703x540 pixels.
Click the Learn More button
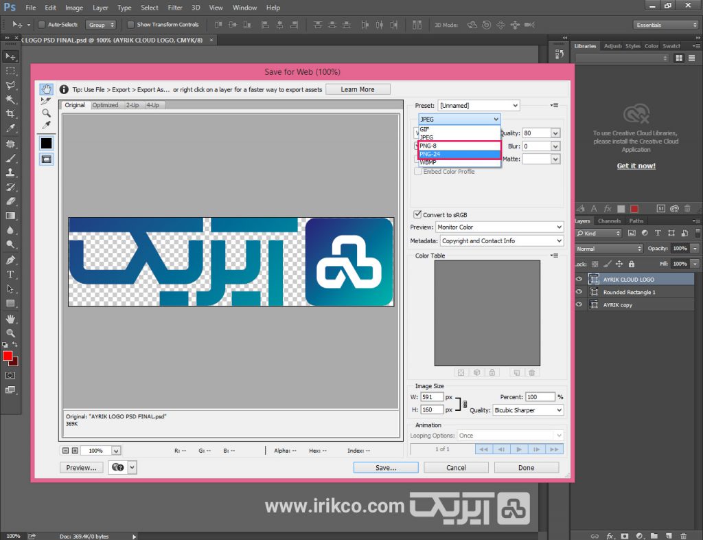[357, 89]
